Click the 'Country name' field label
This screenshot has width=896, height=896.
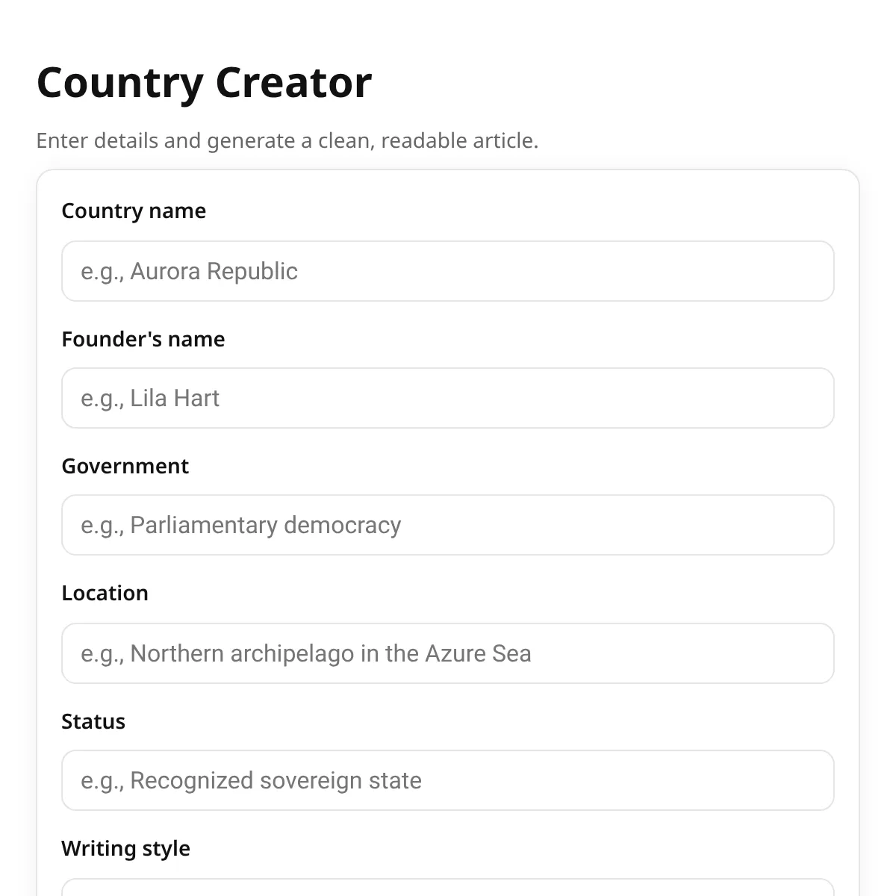click(134, 211)
